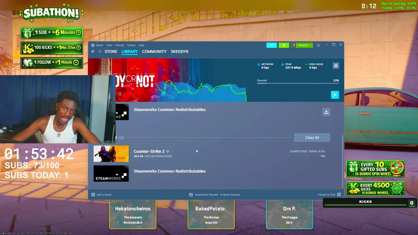The image size is (418, 235).
Task: Open download settings gear icon
Action: pos(336,66)
